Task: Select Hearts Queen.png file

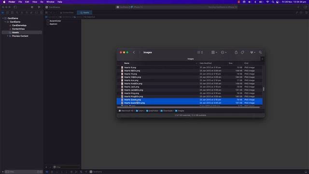Action: coord(190,100)
